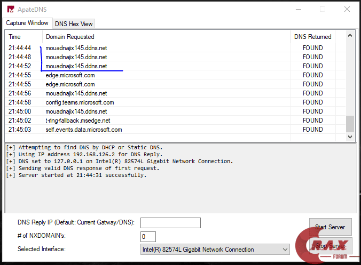361x265 pixels.
Task: Select the self.events.data.microsoft.com row
Action: click(x=83, y=130)
